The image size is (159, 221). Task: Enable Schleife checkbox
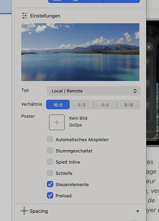[50, 173]
